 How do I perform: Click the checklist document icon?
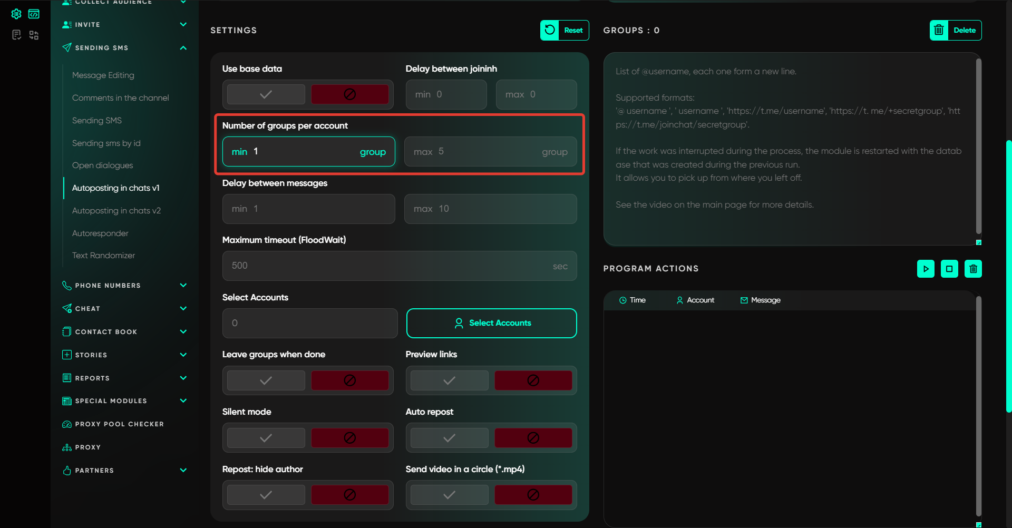coord(16,35)
